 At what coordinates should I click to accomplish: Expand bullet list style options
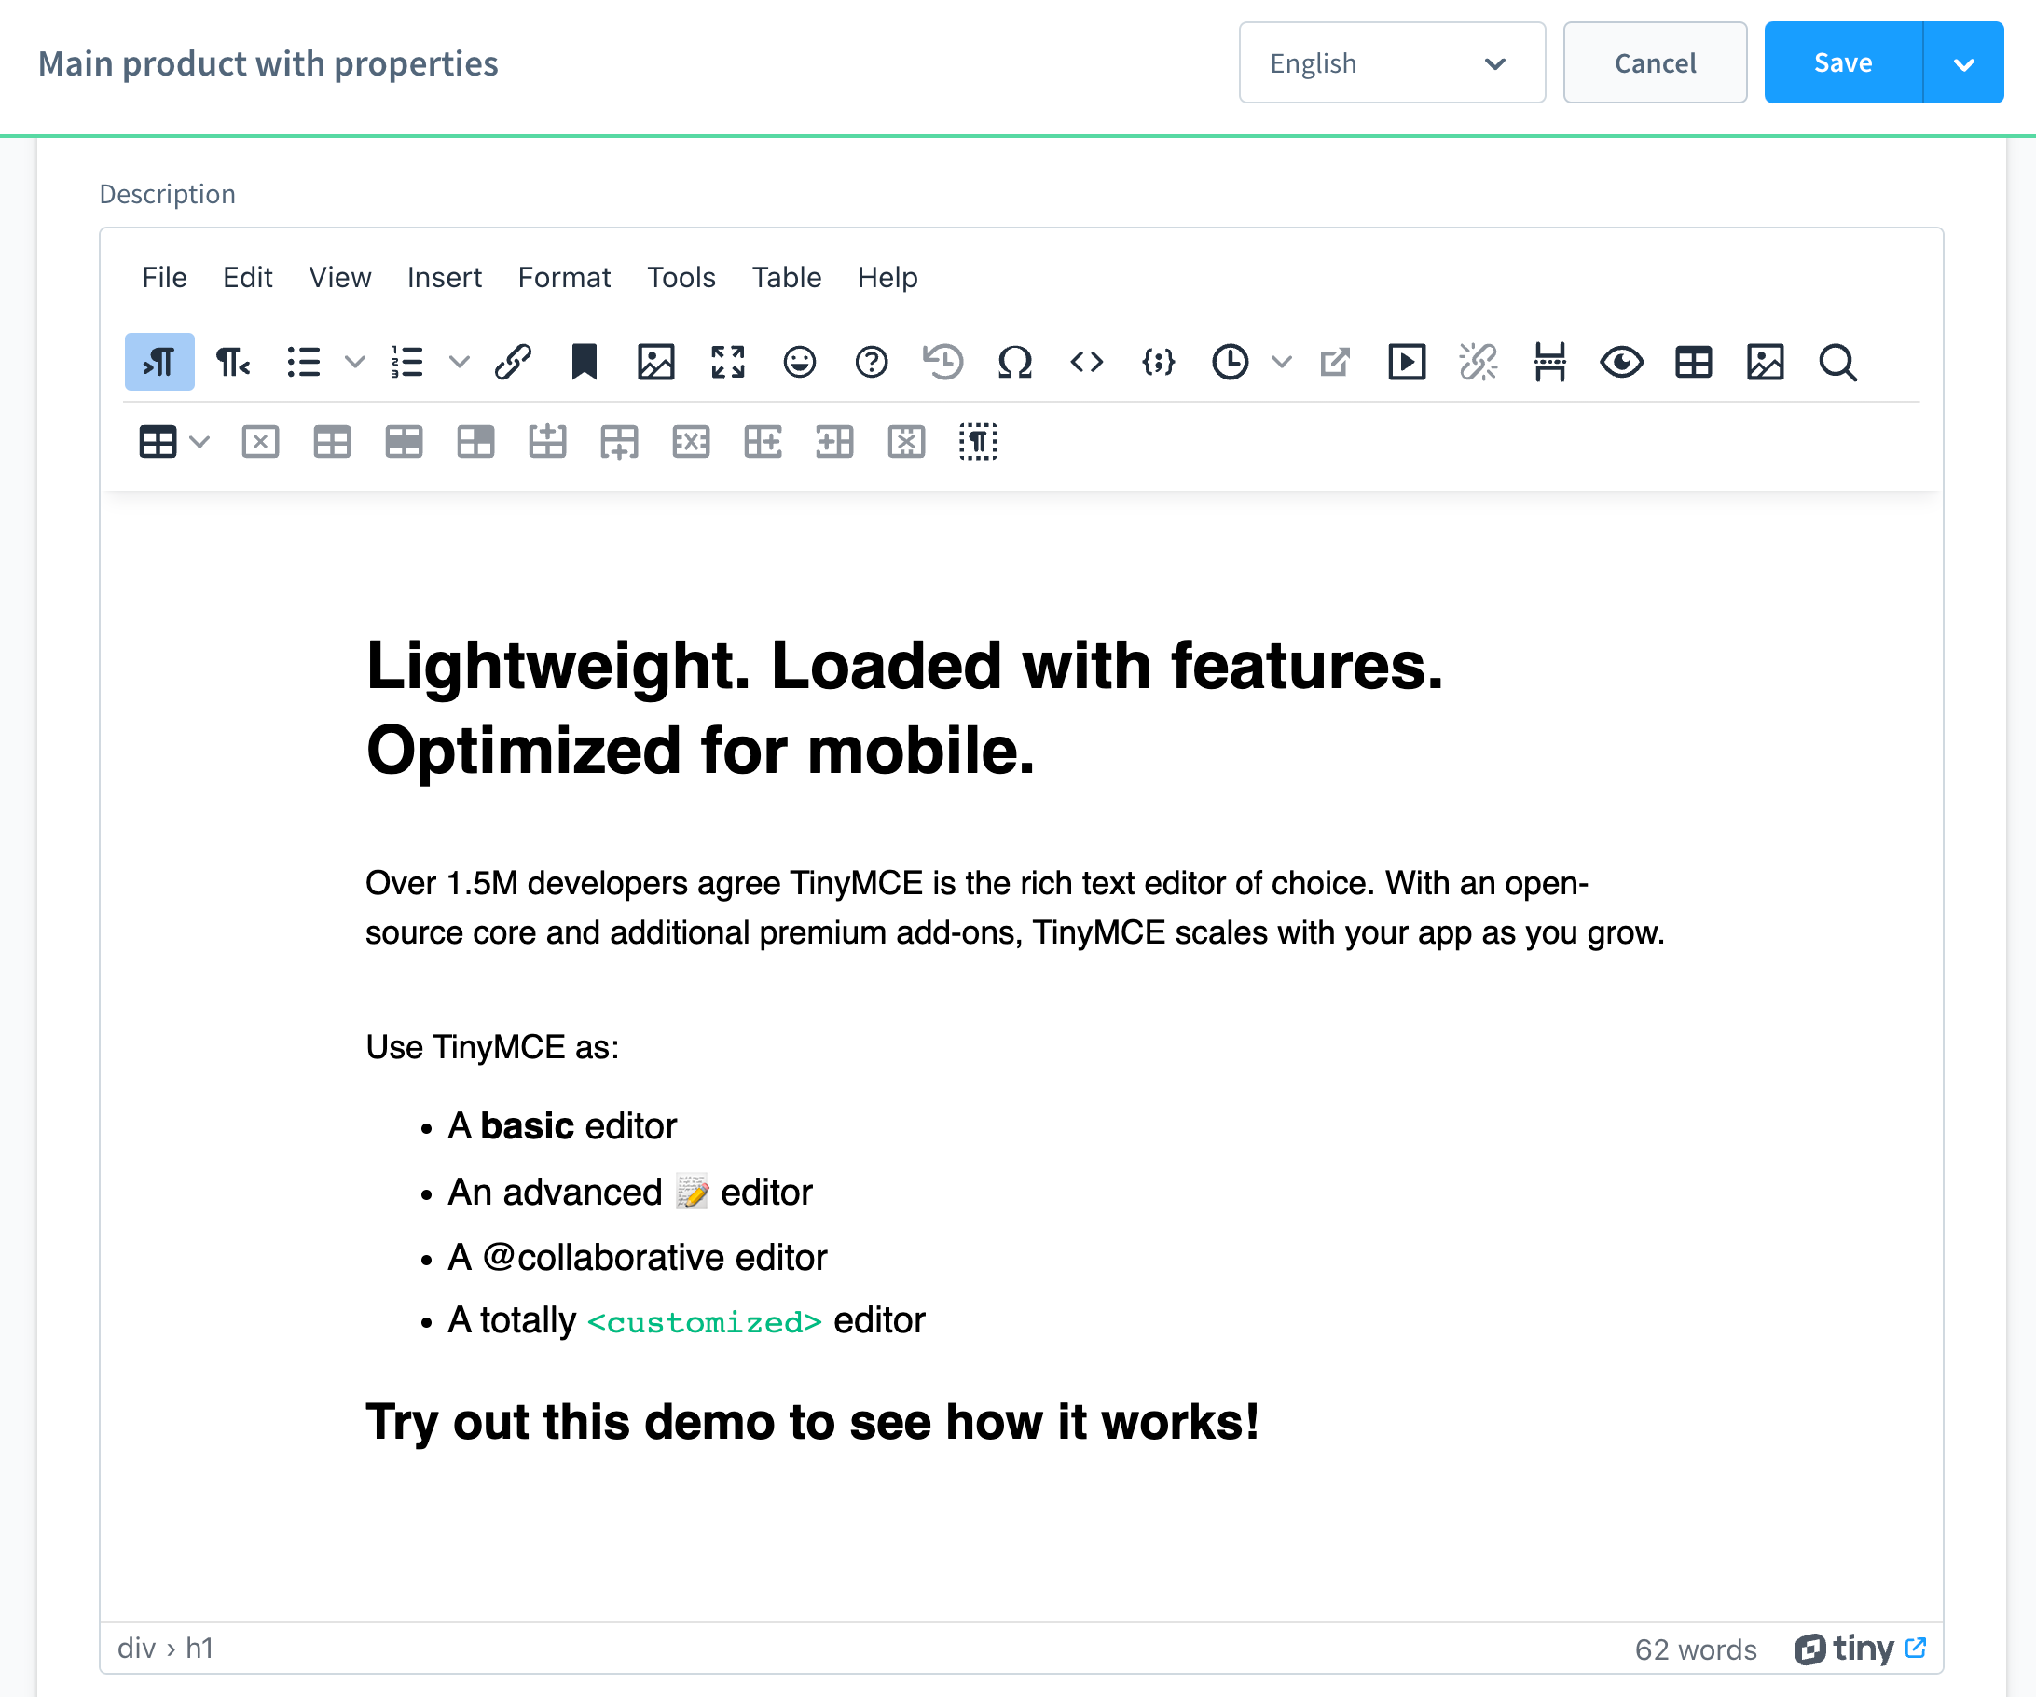355,362
